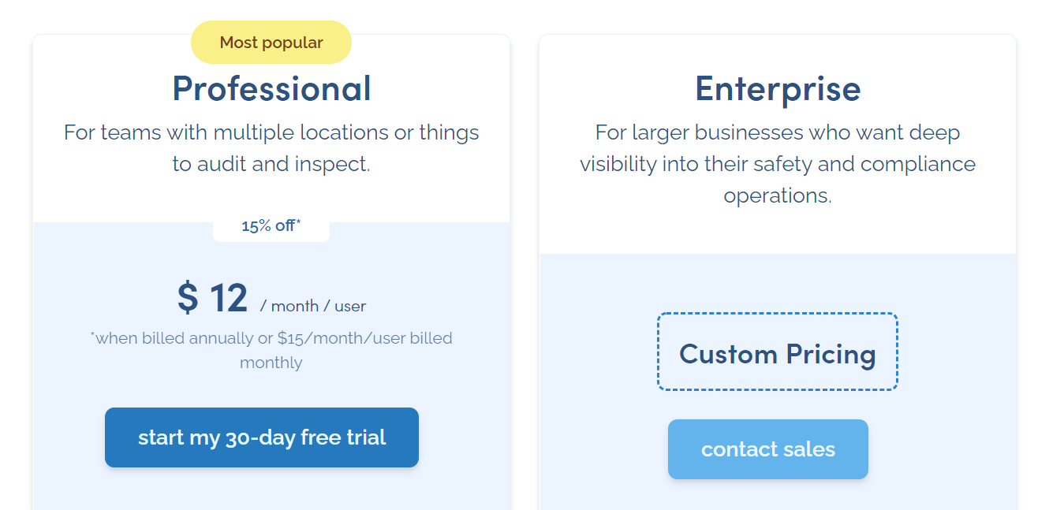This screenshot has width=1049, height=510.
Task: Select the yellow Most popular badge
Action: click(271, 43)
